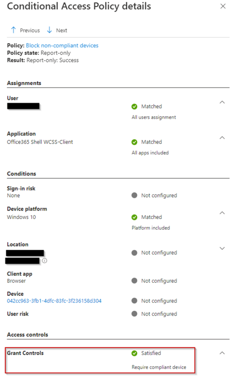Screen dimensions: 232x377
Task: Click the grey Not configured icon for User risk
Action: pos(134,314)
